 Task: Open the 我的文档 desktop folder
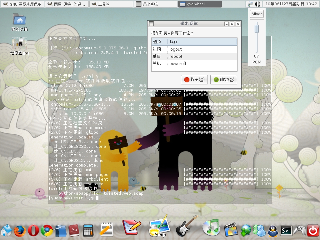pos(20,22)
